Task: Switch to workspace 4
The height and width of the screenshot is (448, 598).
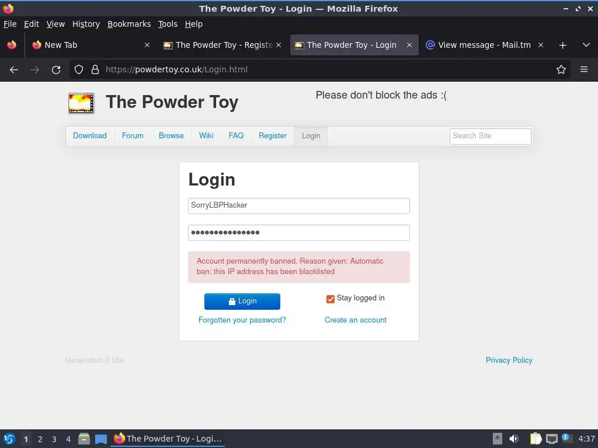Action: coord(68,439)
